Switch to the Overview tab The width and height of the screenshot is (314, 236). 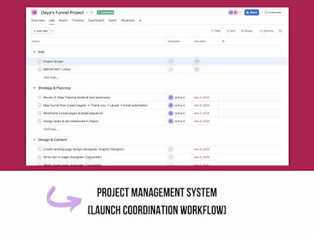(x=38, y=20)
